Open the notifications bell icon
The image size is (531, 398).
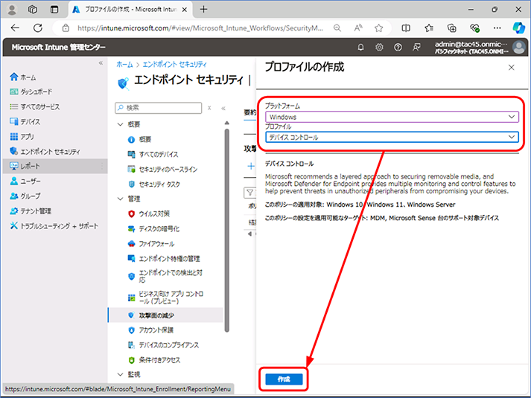point(360,47)
